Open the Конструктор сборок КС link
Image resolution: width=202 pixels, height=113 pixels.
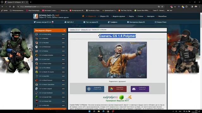(x=136, y=22)
